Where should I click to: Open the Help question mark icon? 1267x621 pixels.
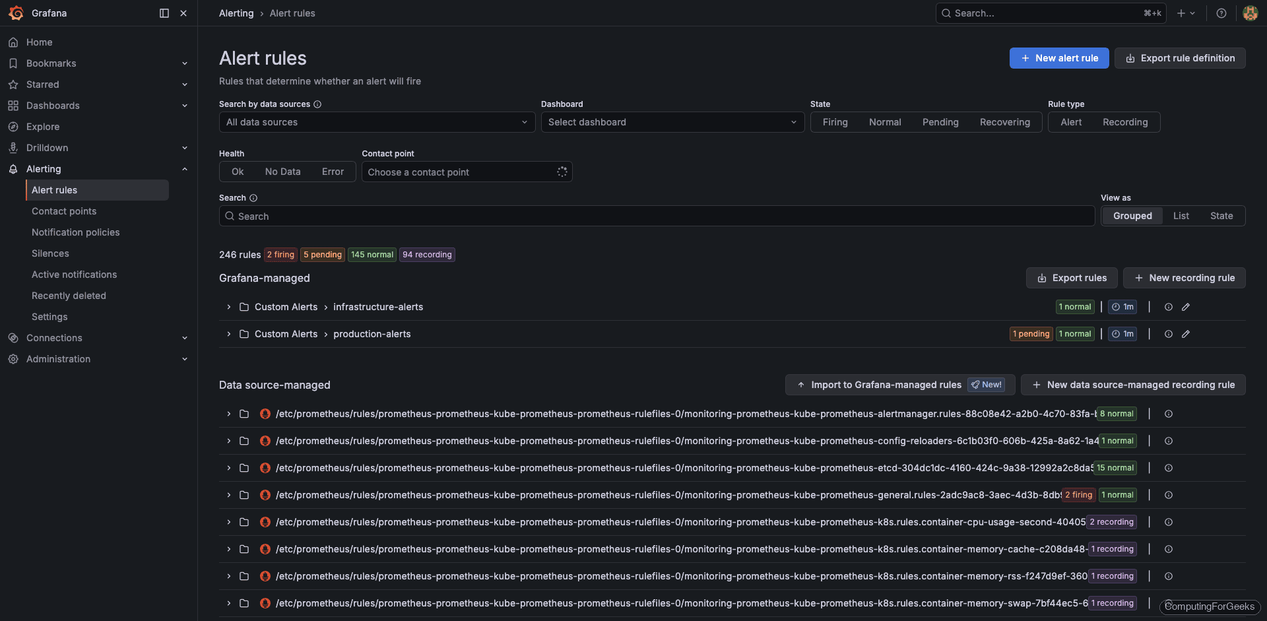click(x=1221, y=13)
